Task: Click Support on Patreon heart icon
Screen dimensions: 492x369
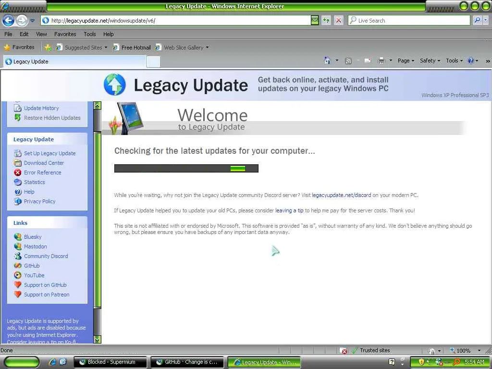Action: point(18,295)
